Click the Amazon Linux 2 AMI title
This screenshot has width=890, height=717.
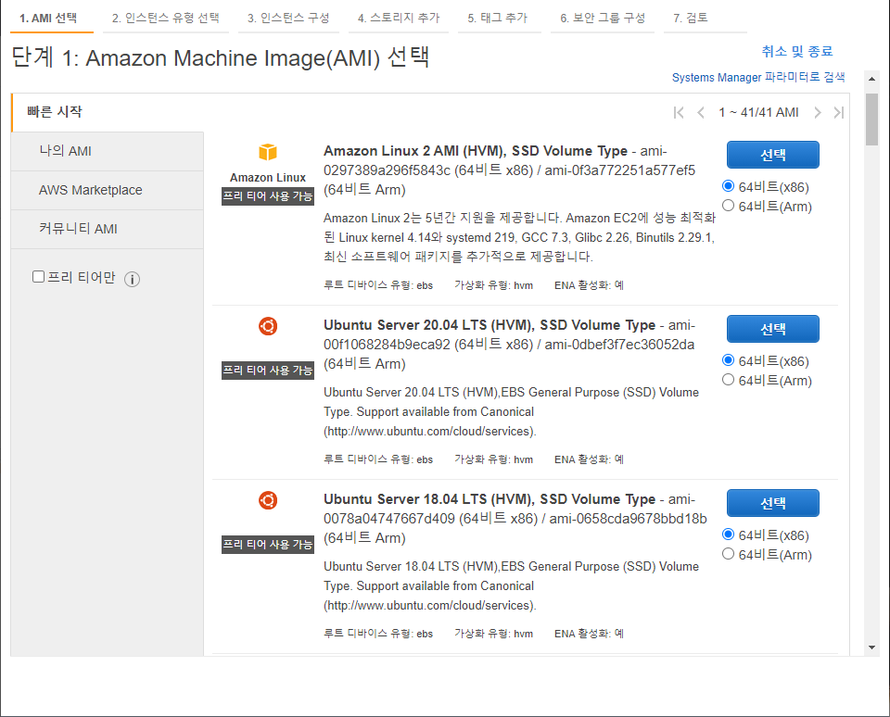(476, 151)
